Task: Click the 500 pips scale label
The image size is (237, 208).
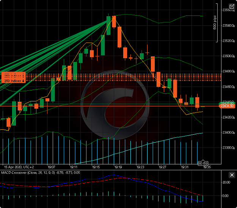Action: (215, 22)
